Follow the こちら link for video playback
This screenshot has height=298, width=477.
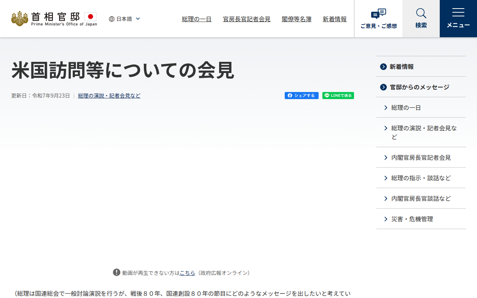(x=187, y=273)
